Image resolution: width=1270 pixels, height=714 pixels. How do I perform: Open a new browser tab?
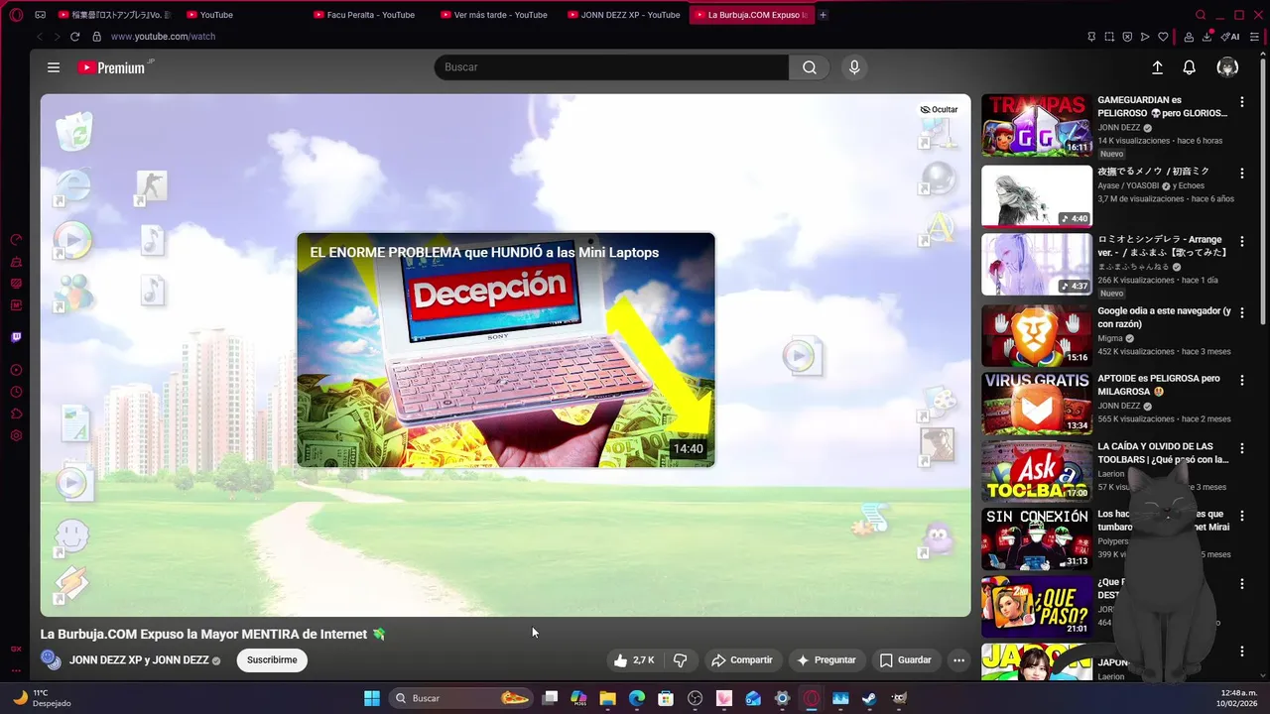click(x=824, y=15)
